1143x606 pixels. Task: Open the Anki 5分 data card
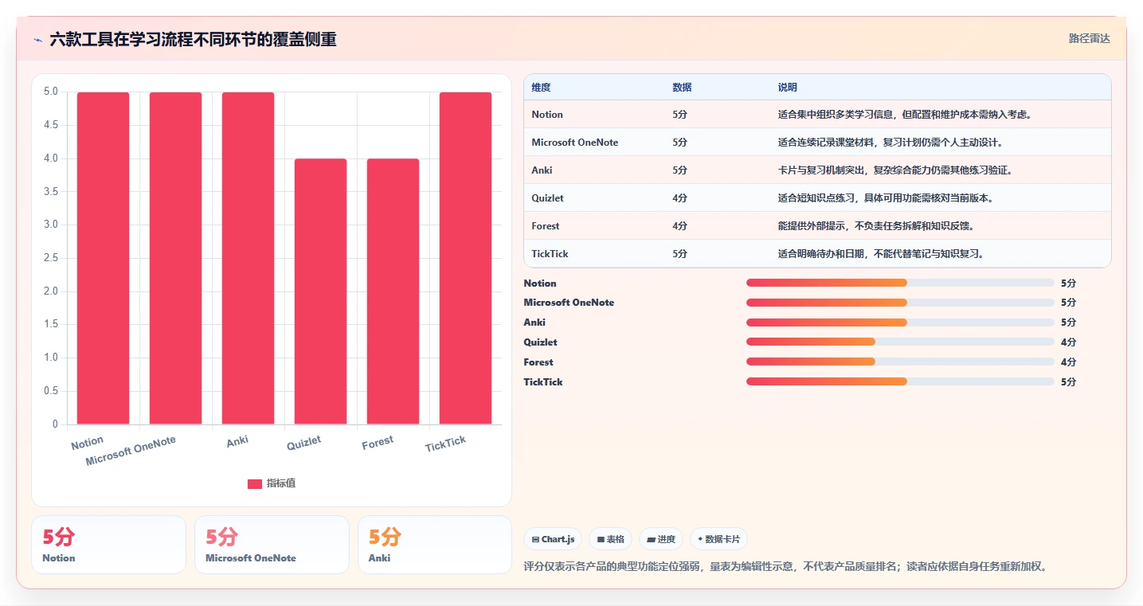click(435, 545)
